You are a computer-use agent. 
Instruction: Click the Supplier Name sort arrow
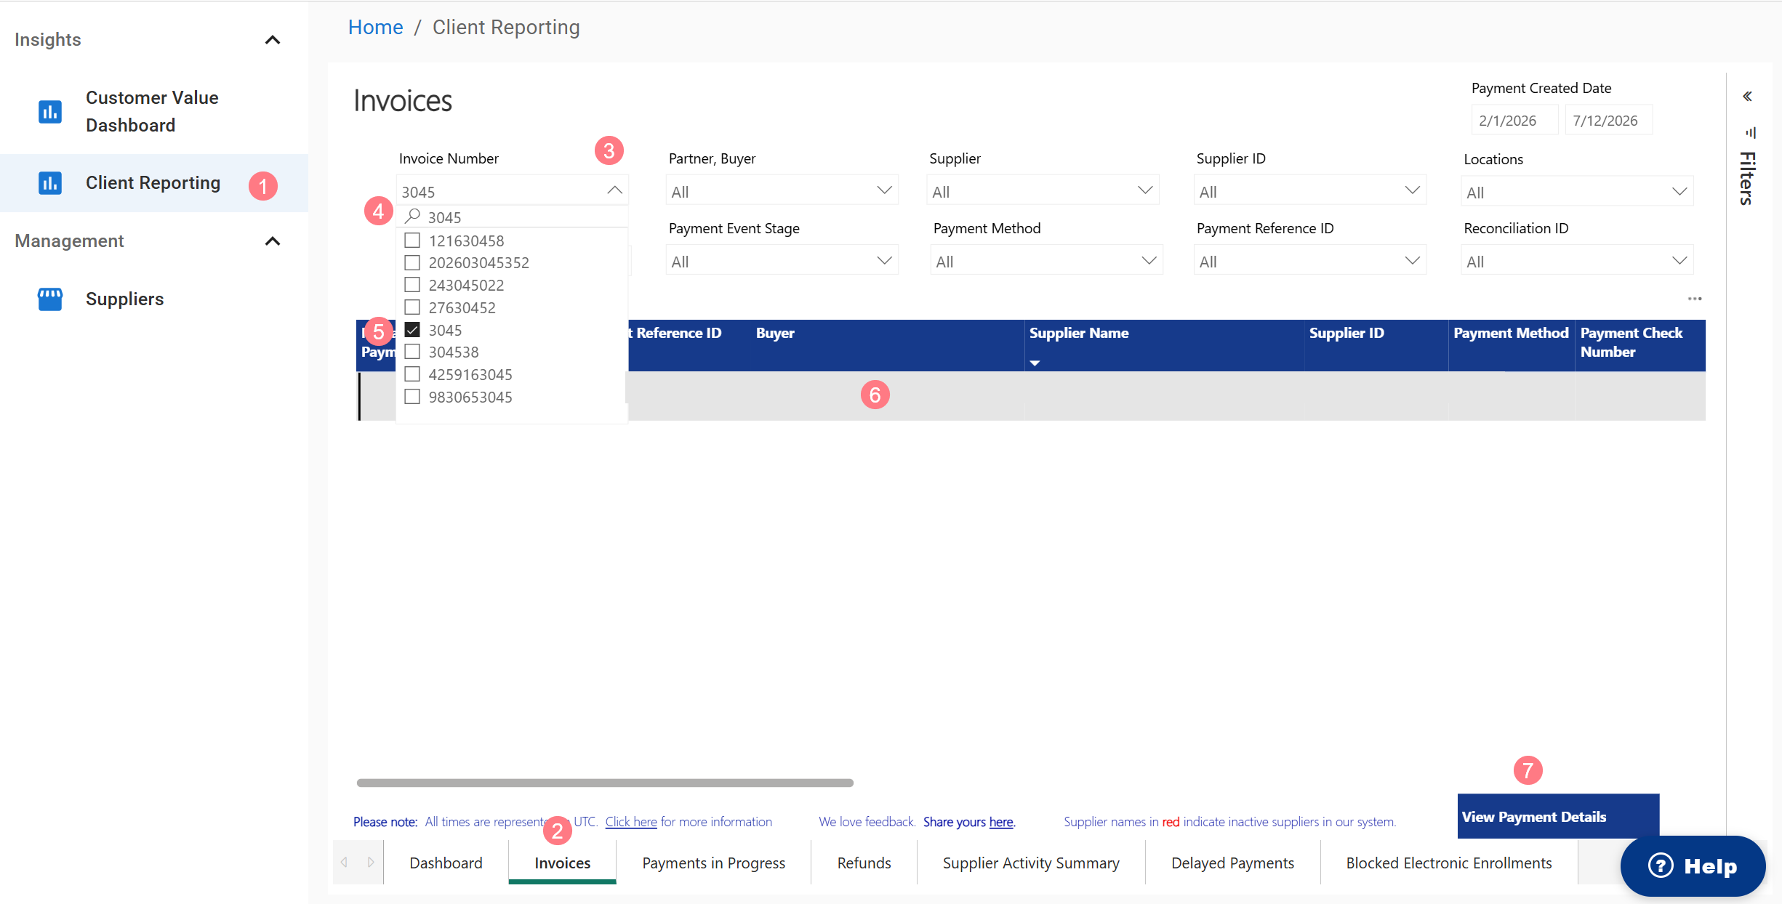click(x=1035, y=363)
